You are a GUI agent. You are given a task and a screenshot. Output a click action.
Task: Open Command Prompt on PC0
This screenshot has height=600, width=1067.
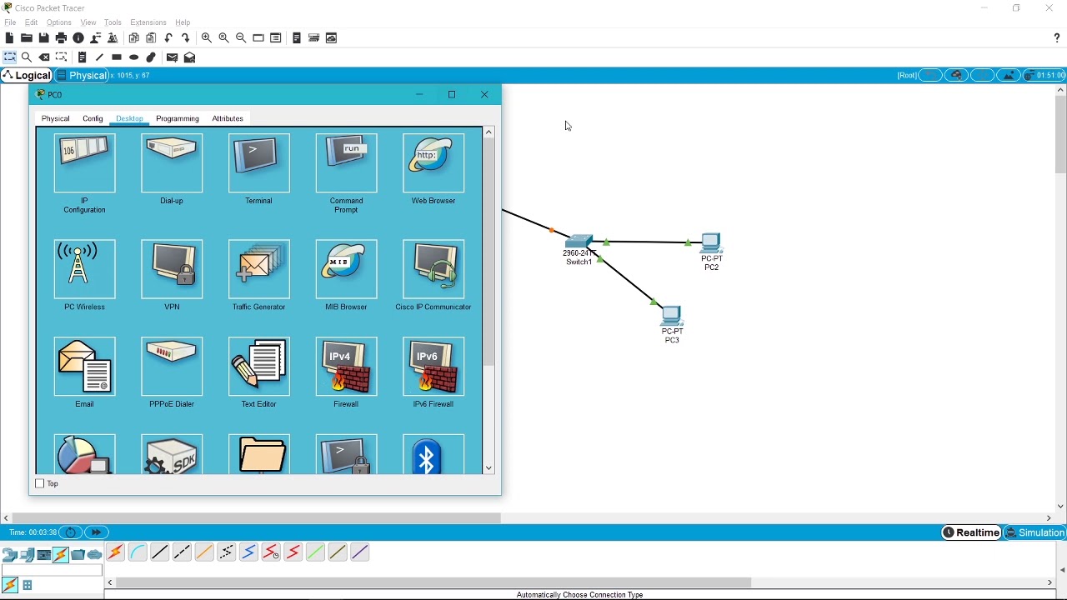coord(346,163)
